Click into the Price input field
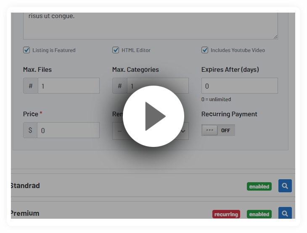 (x=68, y=130)
